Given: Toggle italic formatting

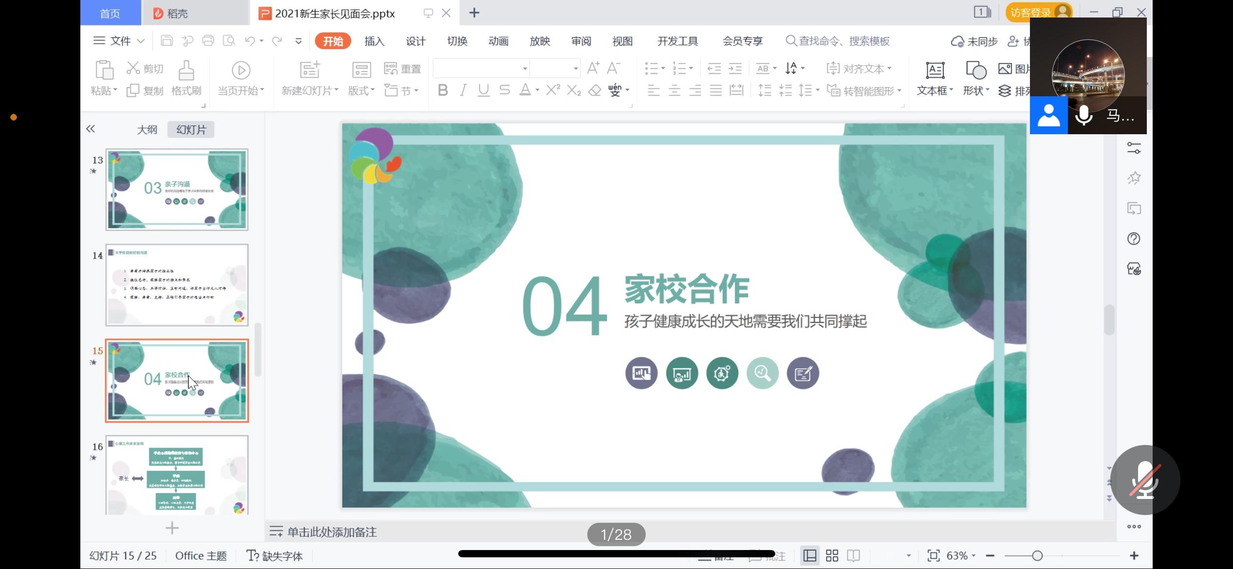Looking at the screenshot, I should tap(463, 90).
